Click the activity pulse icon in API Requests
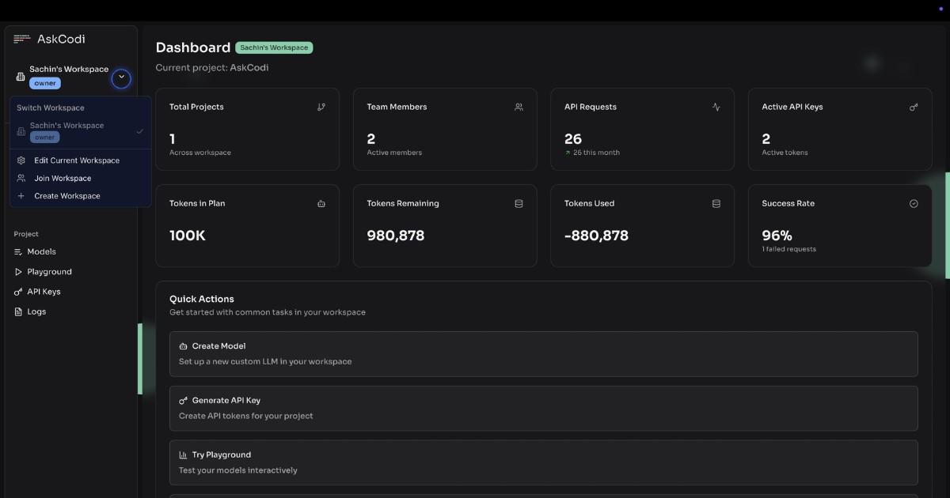This screenshot has height=498, width=950. tap(716, 107)
